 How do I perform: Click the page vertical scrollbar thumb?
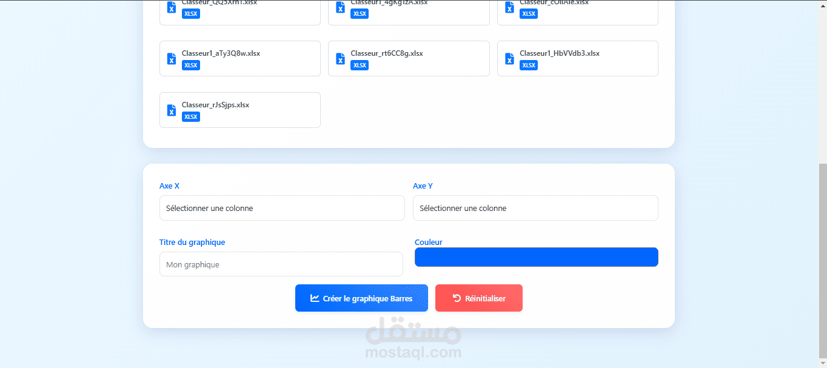tap(823, 259)
